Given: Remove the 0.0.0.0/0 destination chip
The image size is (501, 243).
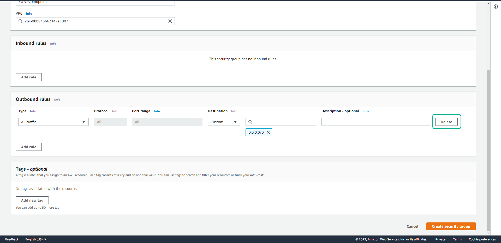Looking at the screenshot, I should click(x=268, y=132).
